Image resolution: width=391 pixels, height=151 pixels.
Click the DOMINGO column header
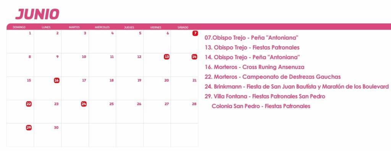click(19, 27)
